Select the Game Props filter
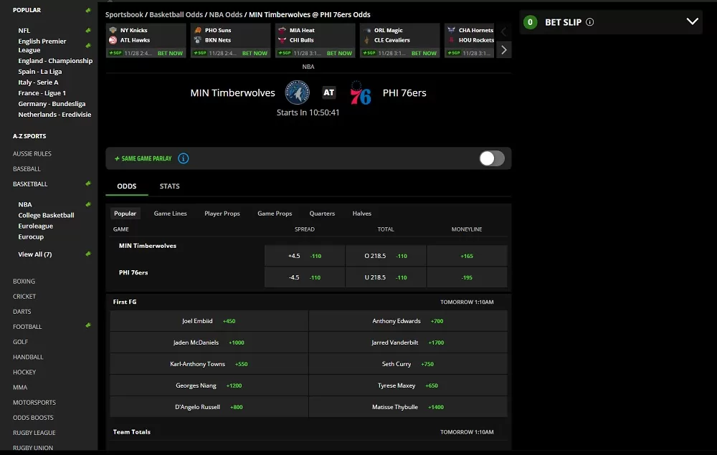The width and height of the screenshot is (717, 455). (x=275, y=214)
